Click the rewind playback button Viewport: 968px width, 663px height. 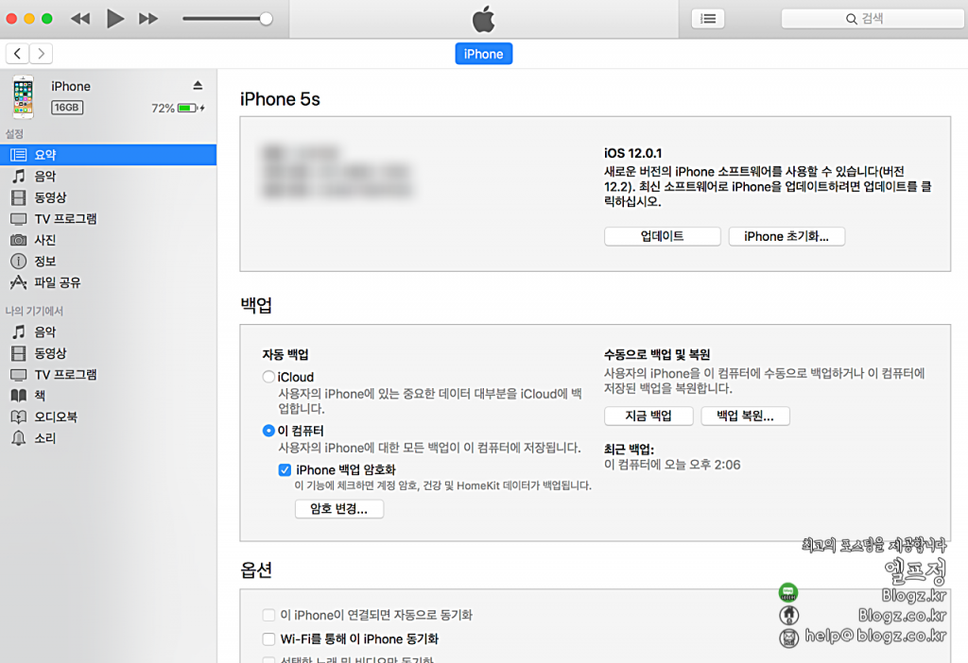80,19
